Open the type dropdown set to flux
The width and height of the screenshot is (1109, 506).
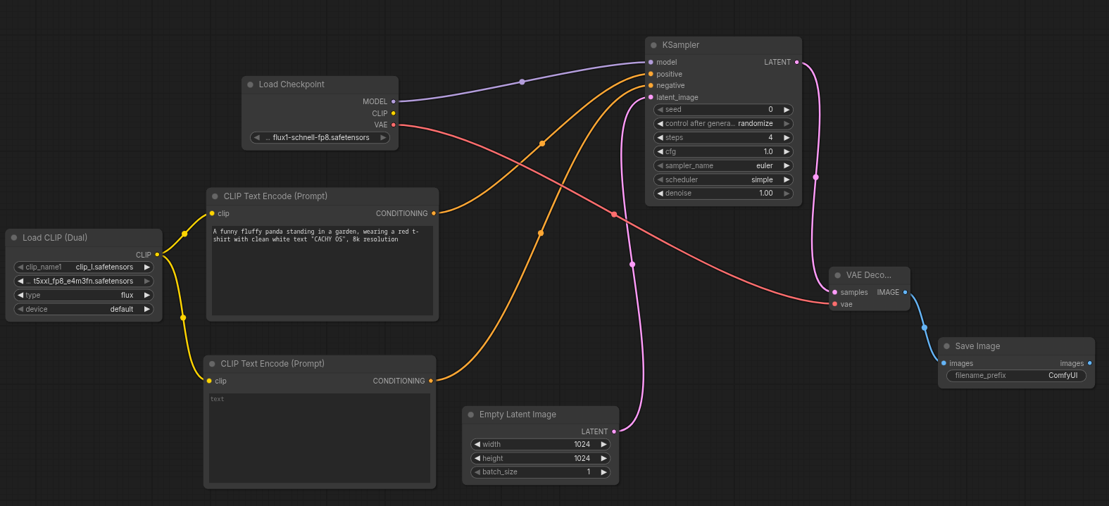[84, 295]
